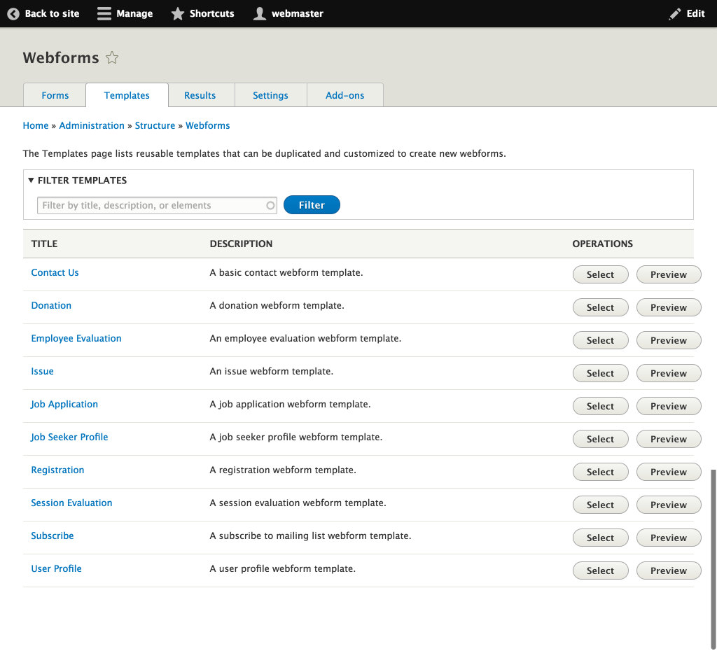Select the Job Seeker Profile template
The image size is (717, 651).
[600, 439]
